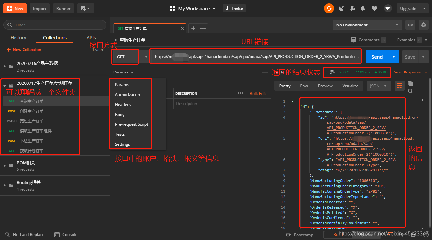Open the Send button dropdown arrow
Viewport: 432px width, 240px height.
pyautogui.click(x=393, y=57)
